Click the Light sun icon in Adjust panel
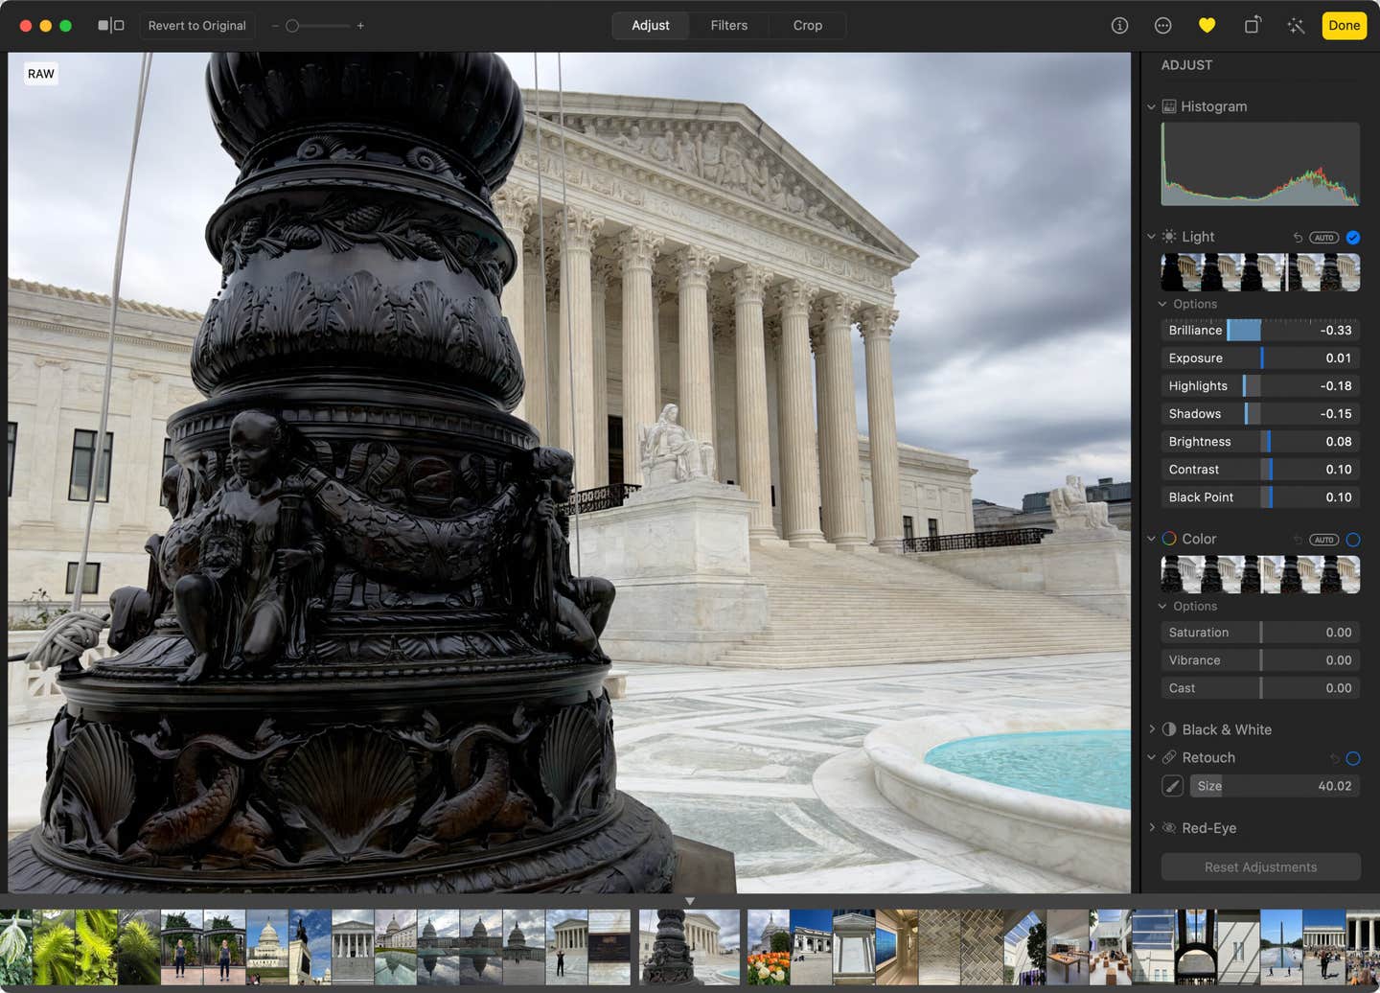 pyautogui.click(x=1167, y=236)
